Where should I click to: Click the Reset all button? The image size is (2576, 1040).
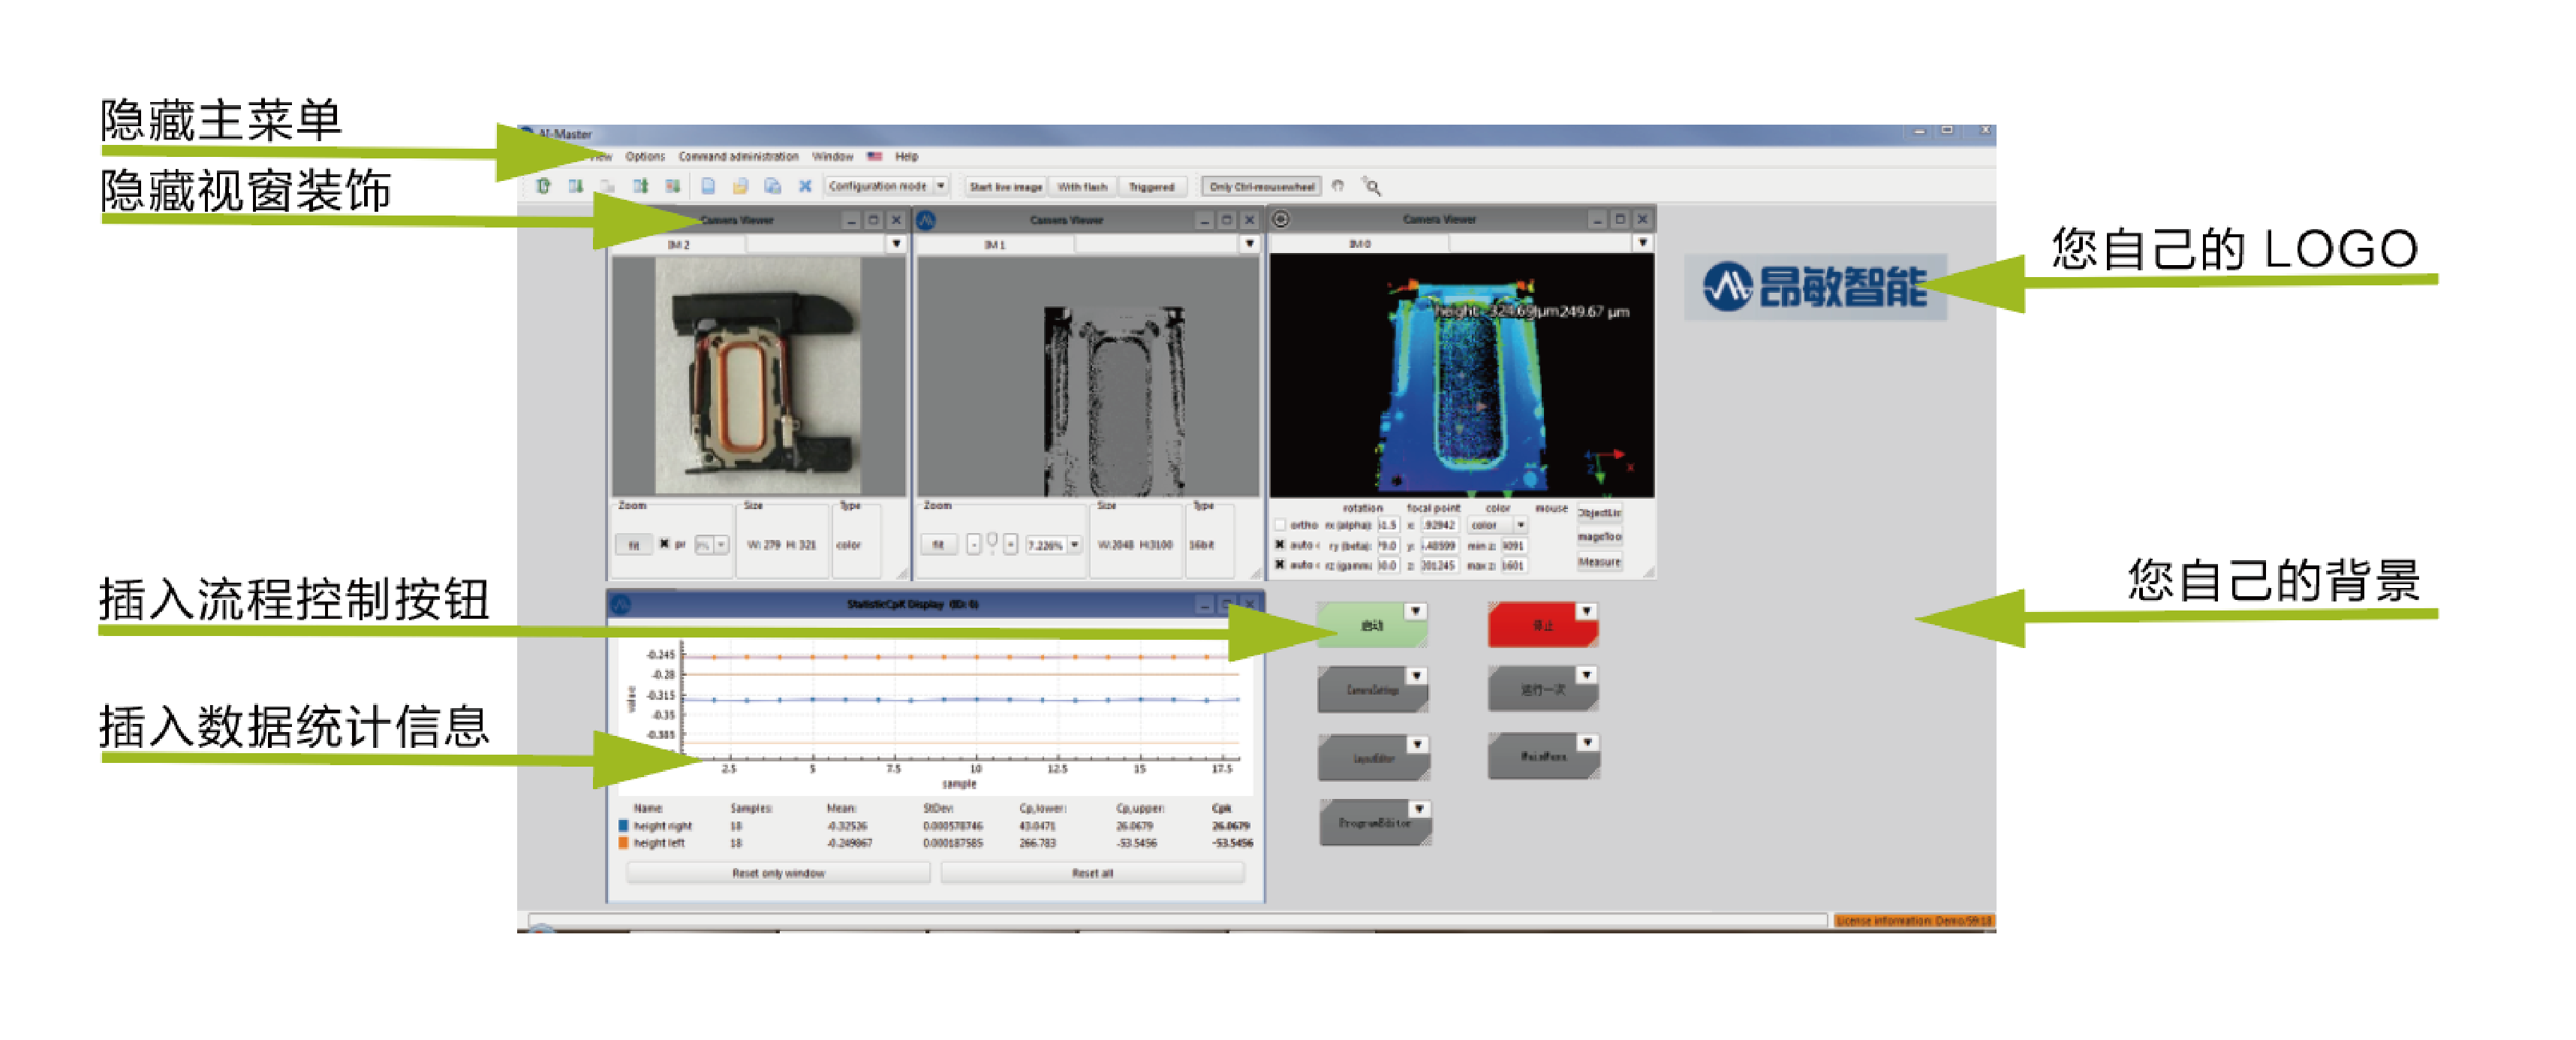1092,873
